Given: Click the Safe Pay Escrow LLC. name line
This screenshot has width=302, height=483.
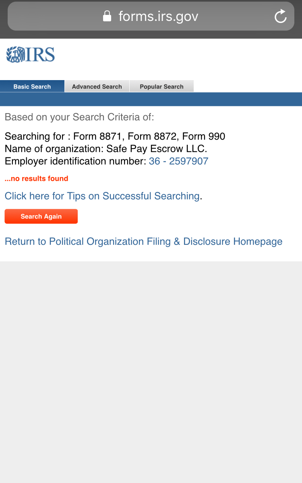Looking at the screenshot, I should [x=106, y=149].
